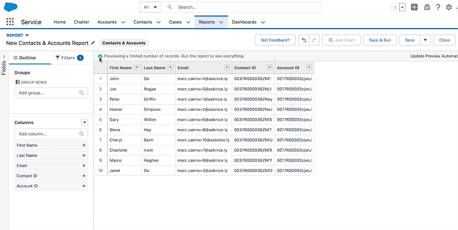Open the Setup gear icon

(449, 7)
